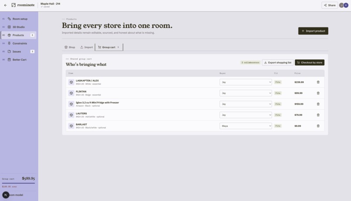
Task: Click the 2 collaborators badge
Action: (250, 63)
